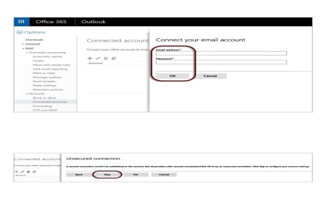Click OK in Unsecured connection dialog

136,175
